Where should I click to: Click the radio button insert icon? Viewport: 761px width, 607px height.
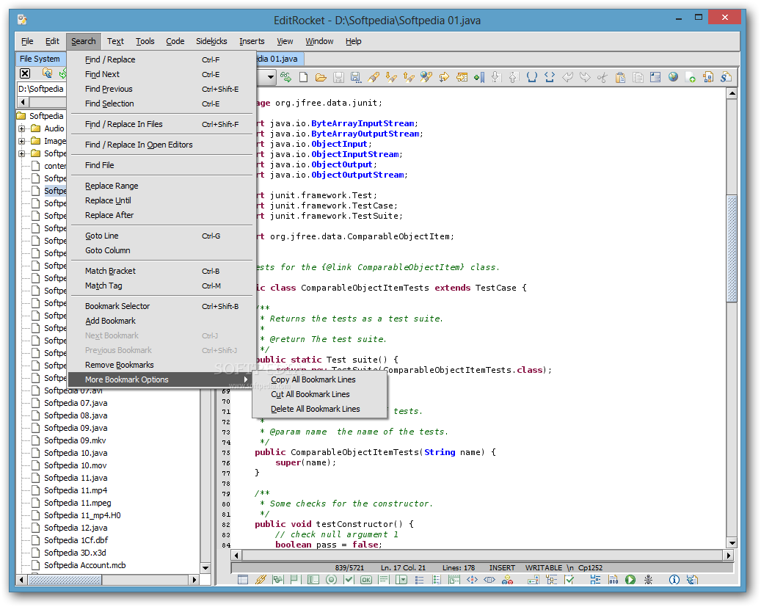tap(331, 579)
